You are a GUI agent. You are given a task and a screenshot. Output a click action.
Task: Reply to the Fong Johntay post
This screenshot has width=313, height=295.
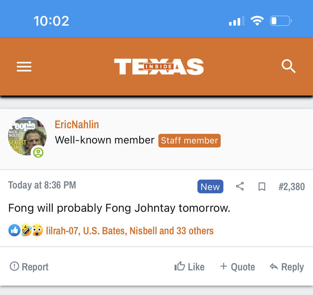click(287, 267)
